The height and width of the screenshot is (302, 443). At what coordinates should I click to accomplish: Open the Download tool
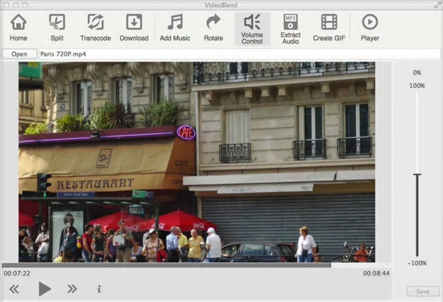point(134,28)
